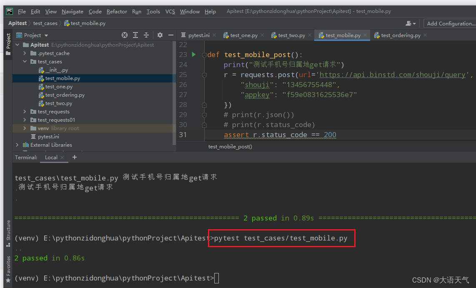This screenshot has height=288, width=476.
Task: Click Add Configuration button
Action: pos(451,23)
